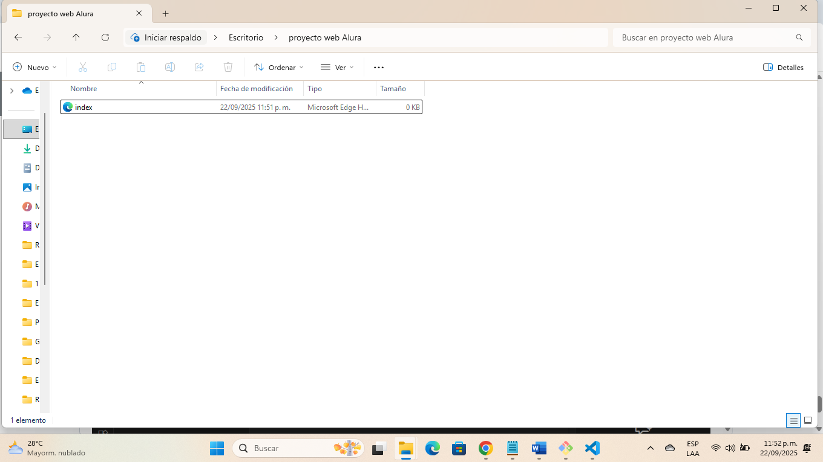Click the 1 elemento status text
This screenshot has height=462, width=823.
coord(28,420)
